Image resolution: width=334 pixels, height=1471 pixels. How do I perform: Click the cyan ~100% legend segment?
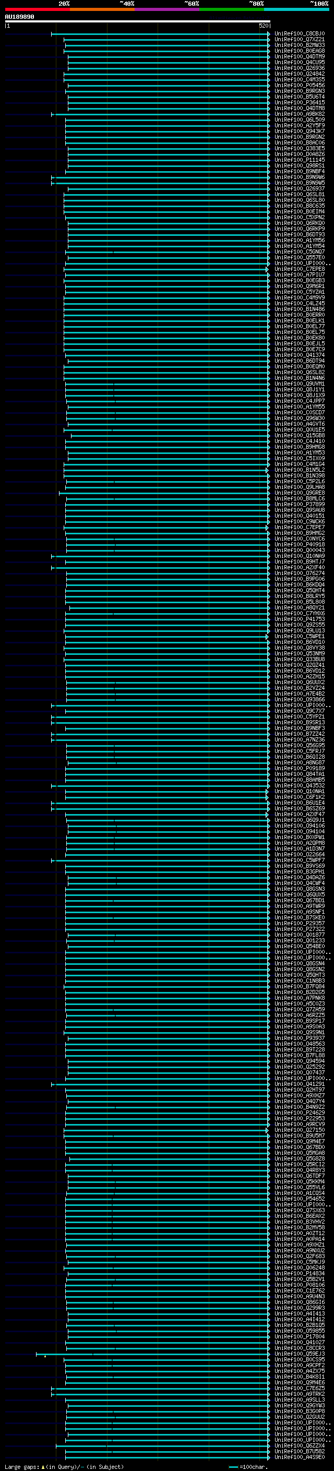click(x=296, y=9)
